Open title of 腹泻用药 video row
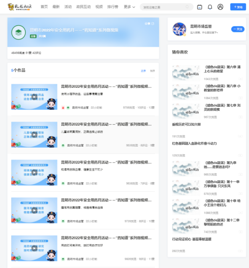The width and height of the screenshot is (249, 268). [106, 200]
